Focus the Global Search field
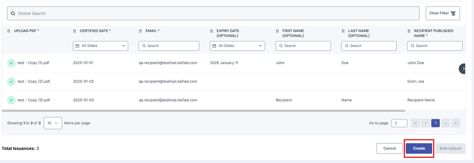The image size is (474, 163). (213, 13)
